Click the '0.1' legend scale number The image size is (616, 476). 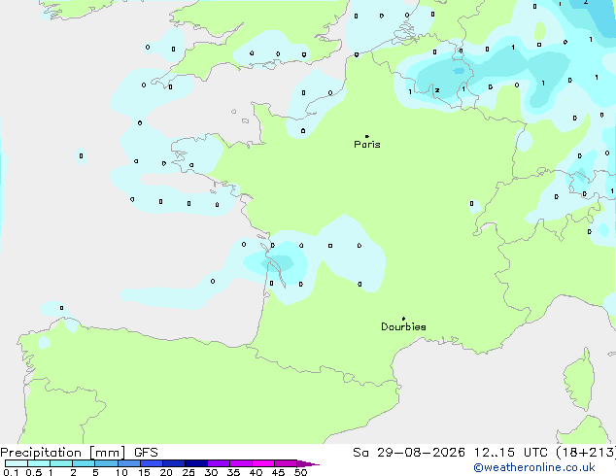click(11, 472)
